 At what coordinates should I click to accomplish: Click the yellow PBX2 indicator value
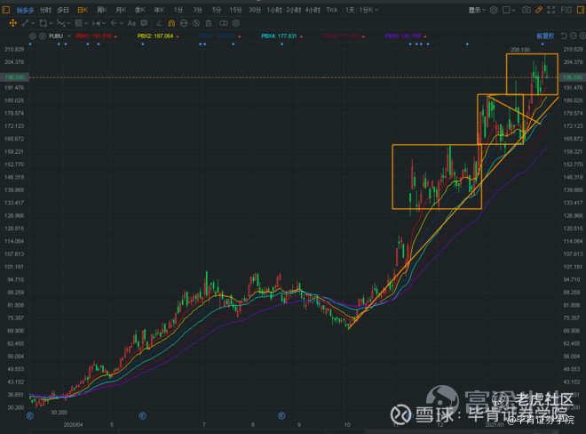[x=155, y=36]
